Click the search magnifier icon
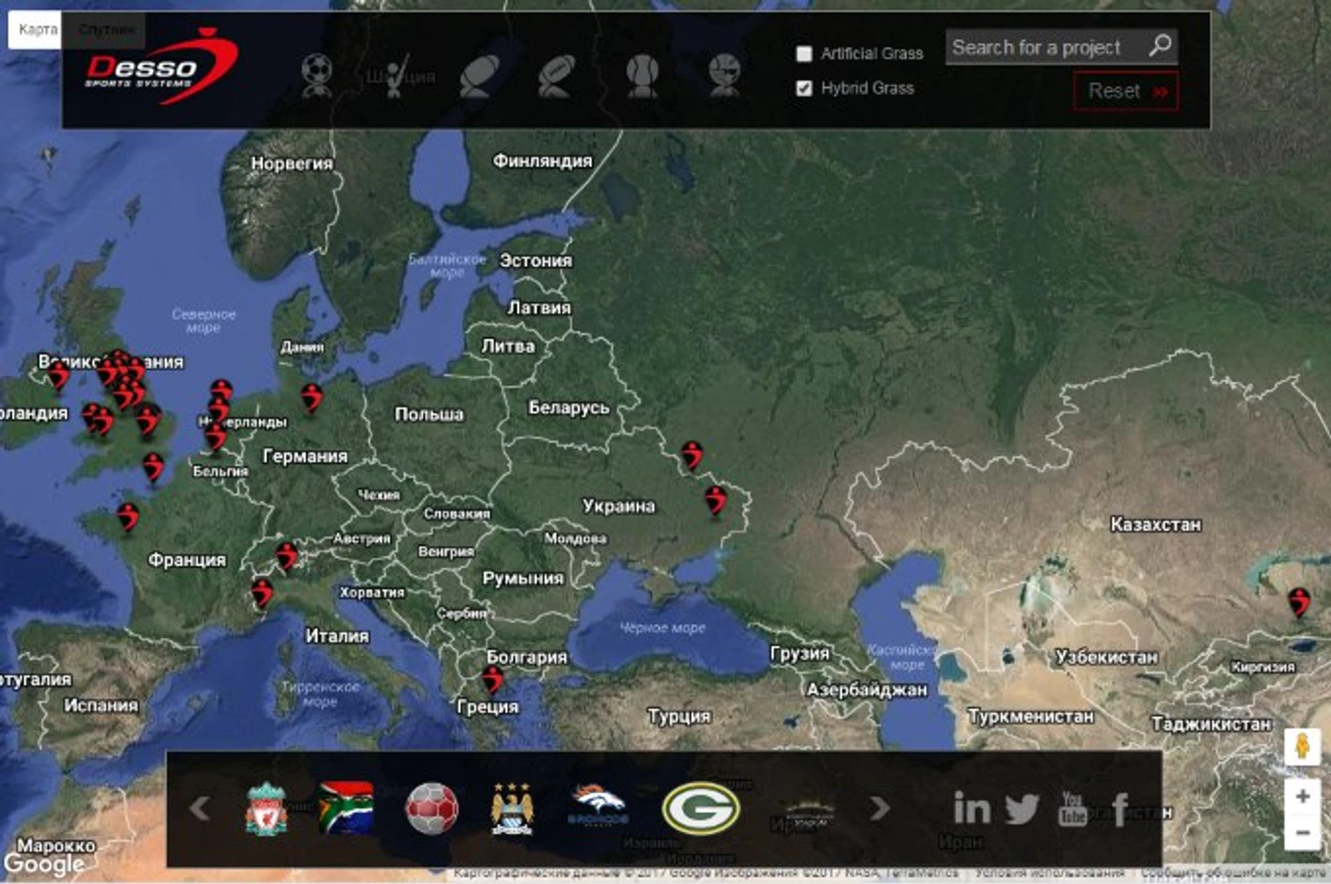Viewport: 1331px width, 884px height. (x=1160, y=46)
